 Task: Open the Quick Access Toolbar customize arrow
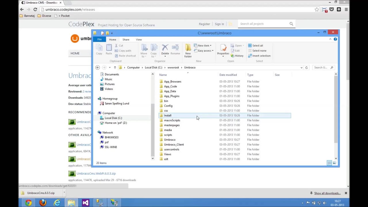112,33
